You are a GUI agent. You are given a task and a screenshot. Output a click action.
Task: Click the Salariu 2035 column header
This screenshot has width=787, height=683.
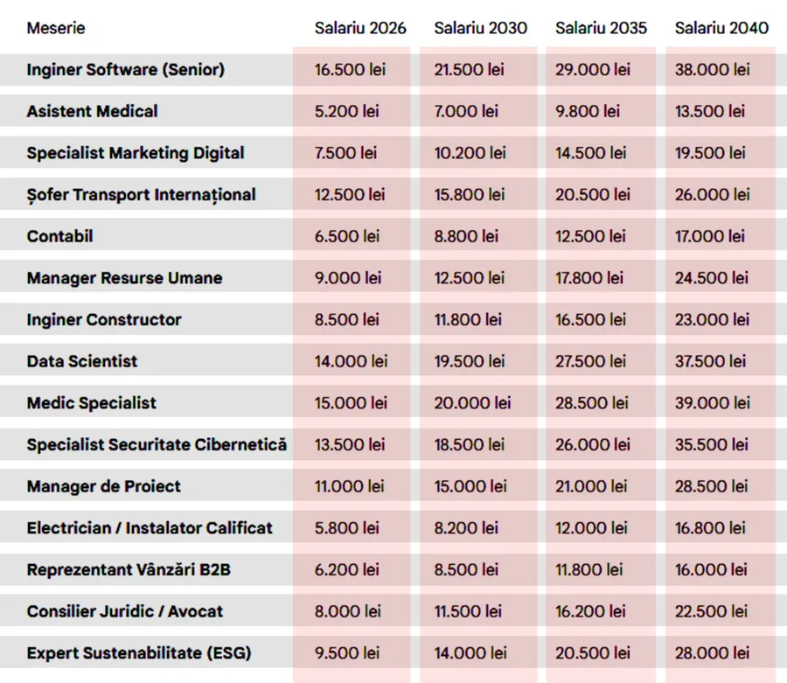[x=601, y=28]
